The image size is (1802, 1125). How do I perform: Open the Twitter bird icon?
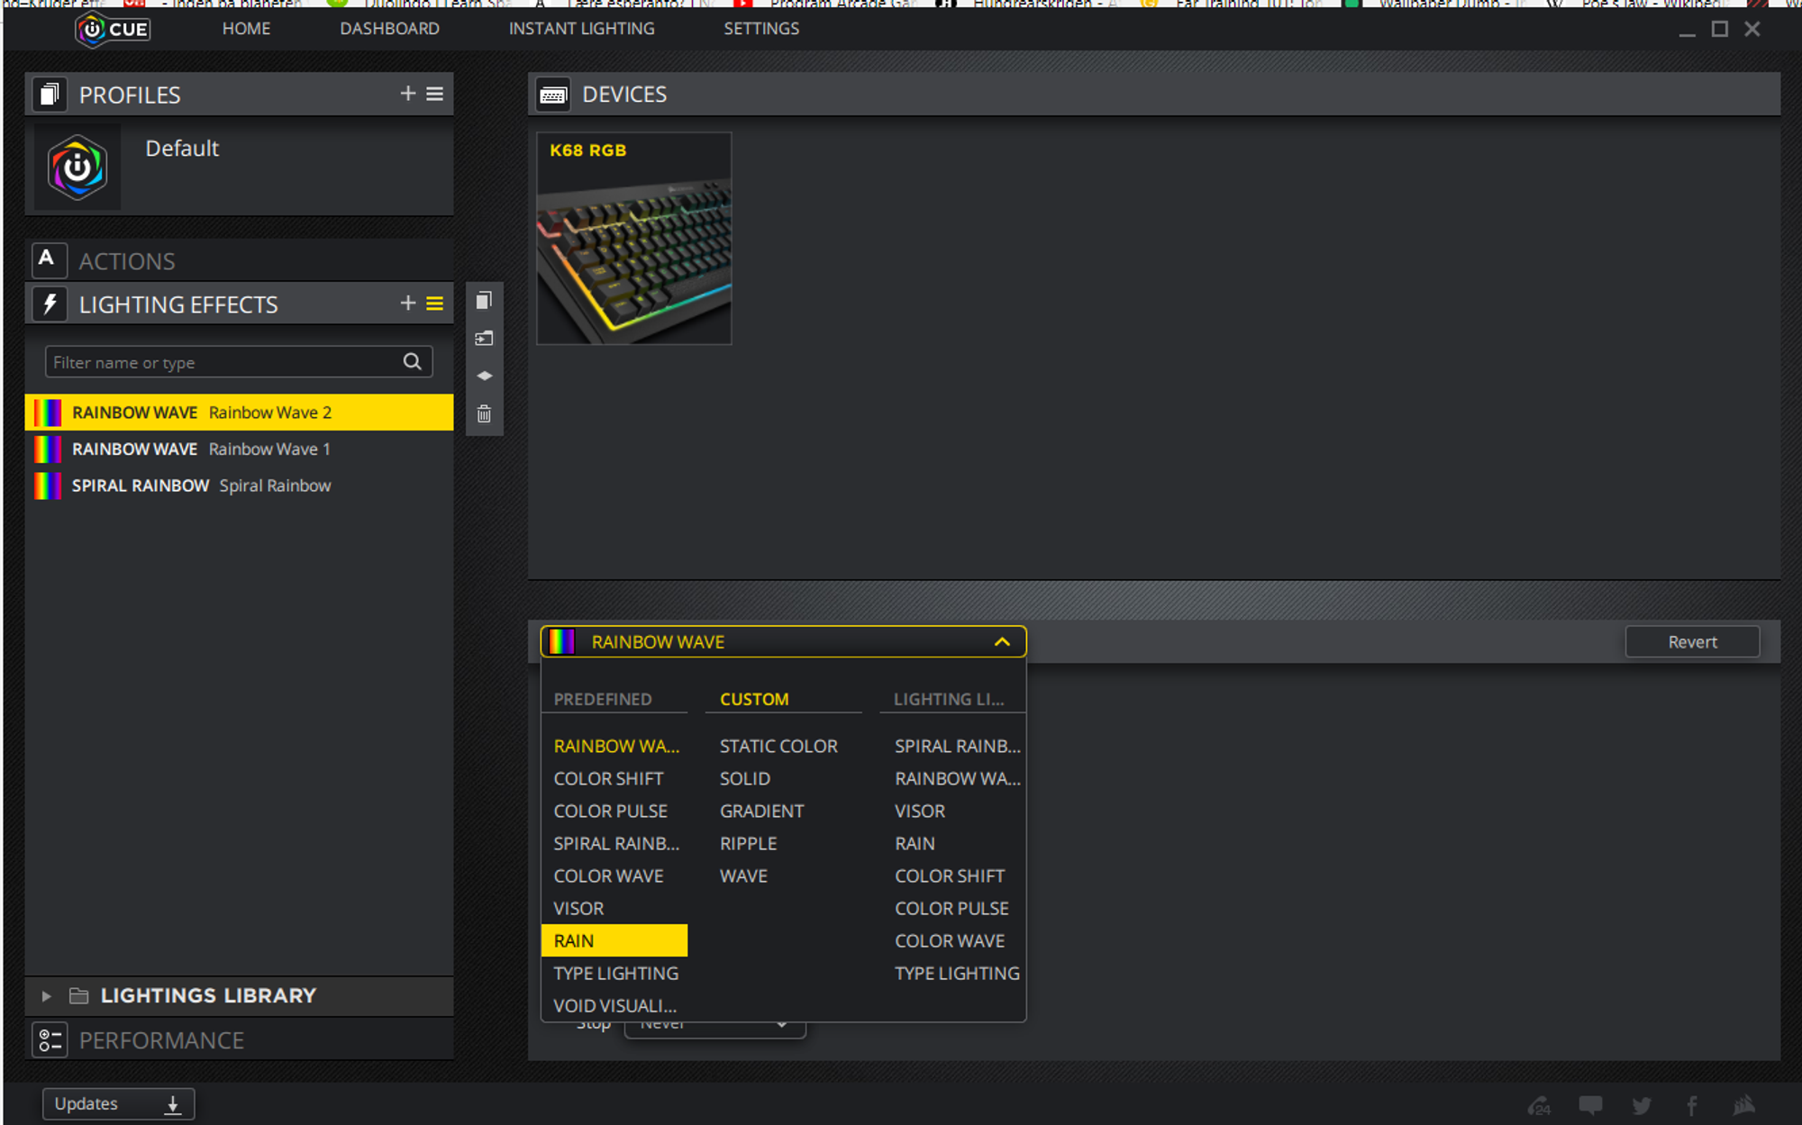[1642, 1105]
